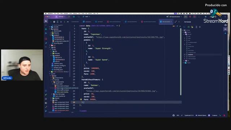This screenshot has width=231, height=130.
Task: Expand all in Project panel toolbar
Action: point(58,22)
